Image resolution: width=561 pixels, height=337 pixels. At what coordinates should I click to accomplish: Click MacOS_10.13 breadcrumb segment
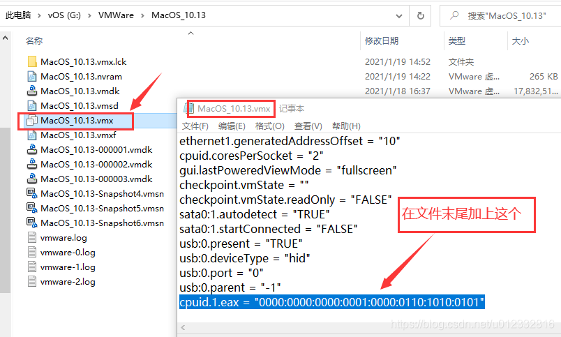coord(178,15)
